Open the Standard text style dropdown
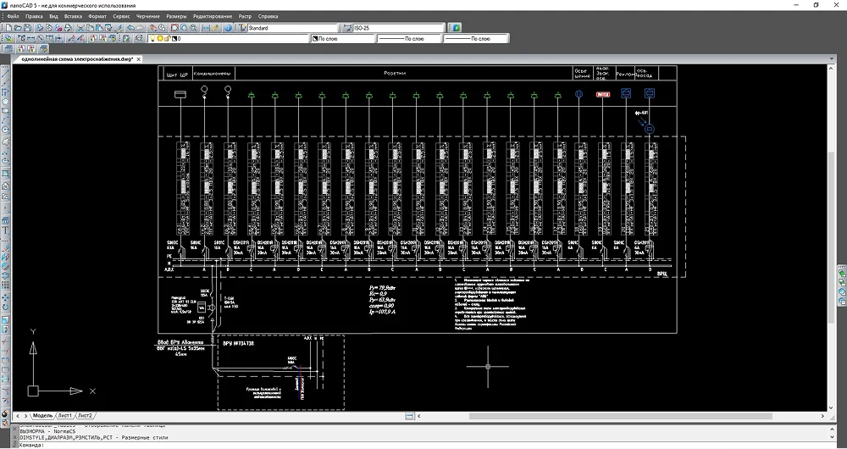Image resolution: width=847 pixels, height=449 pixels. click(291, 28)
